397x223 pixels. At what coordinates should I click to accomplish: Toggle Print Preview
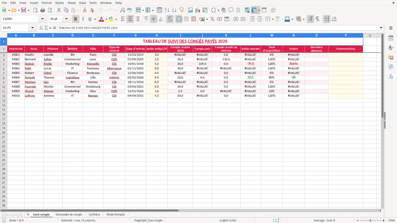point(50,10)
